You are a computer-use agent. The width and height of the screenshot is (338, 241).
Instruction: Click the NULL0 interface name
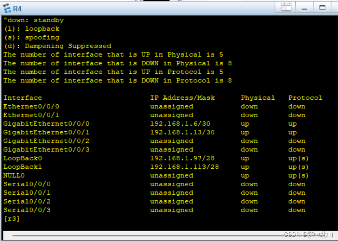pos(14,175)
